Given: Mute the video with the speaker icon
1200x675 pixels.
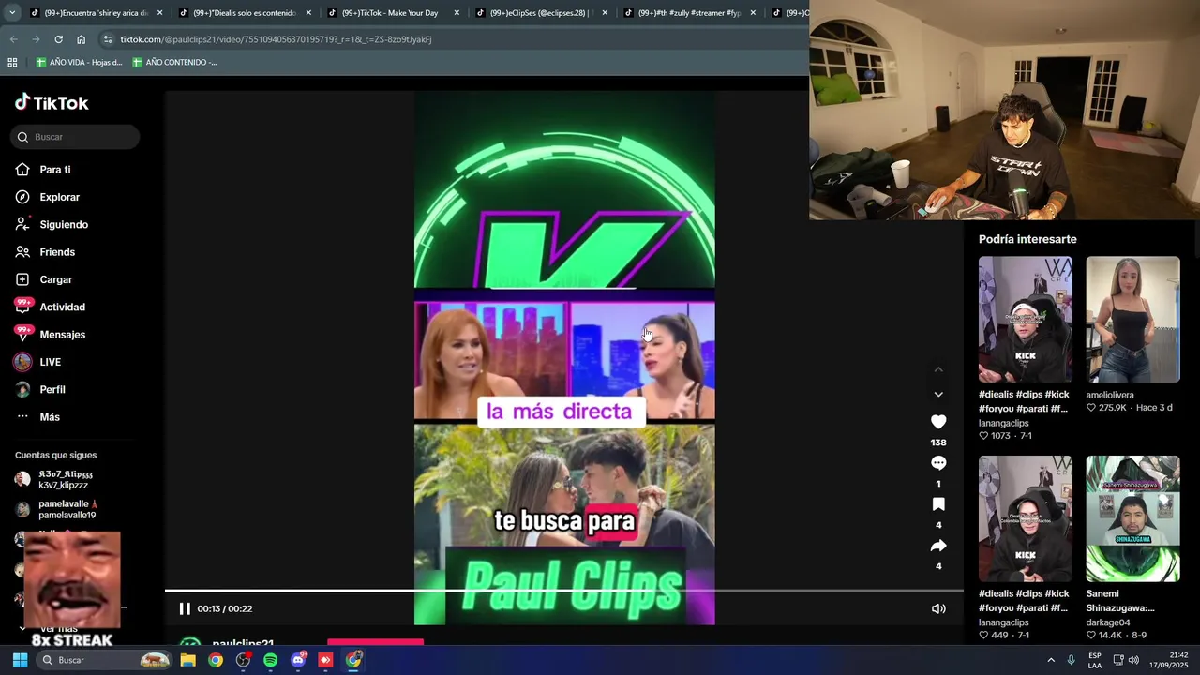Looking at the screenshot, I should coord(938,608).
